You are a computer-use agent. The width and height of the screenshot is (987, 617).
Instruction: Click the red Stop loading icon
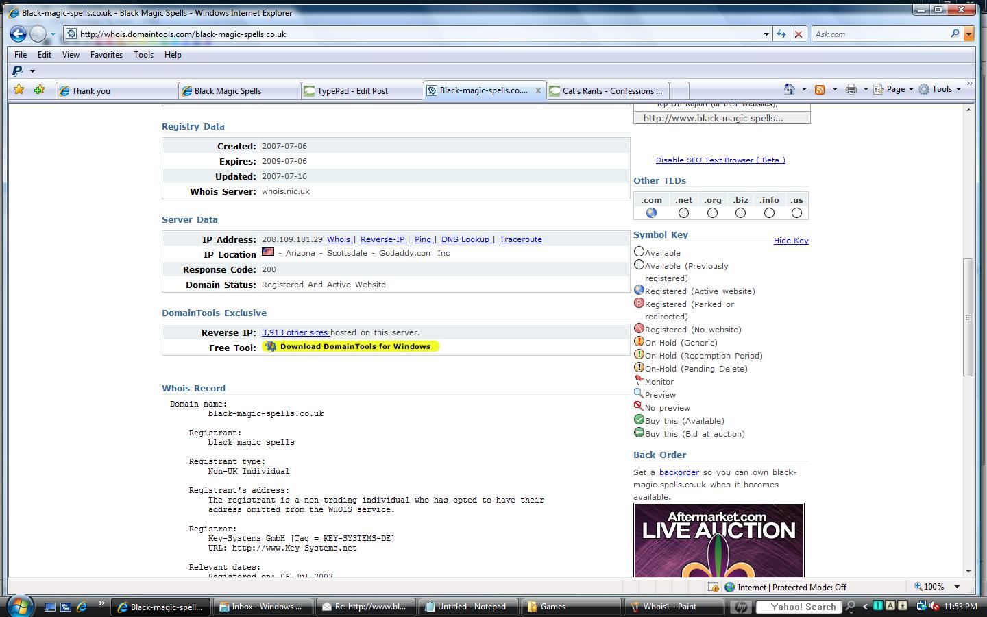[798, 34]
